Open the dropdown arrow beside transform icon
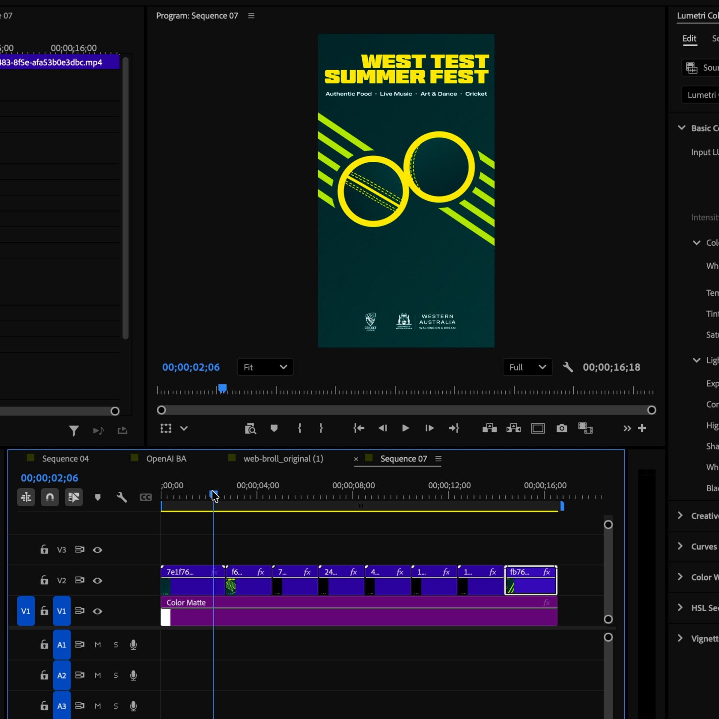This screenshot has height=719, width=719. pyautogui.click(x=184, y=428)
